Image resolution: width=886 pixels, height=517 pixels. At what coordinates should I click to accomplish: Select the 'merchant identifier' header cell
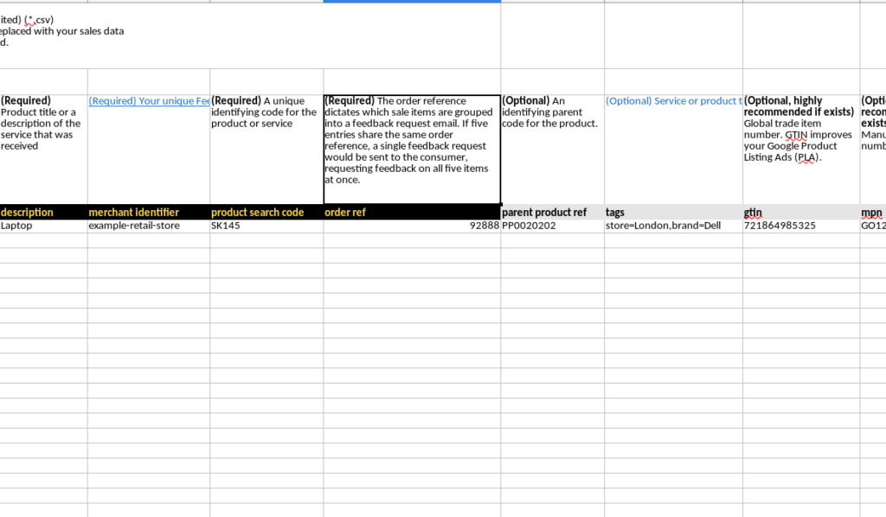click(x=148, y=213)
